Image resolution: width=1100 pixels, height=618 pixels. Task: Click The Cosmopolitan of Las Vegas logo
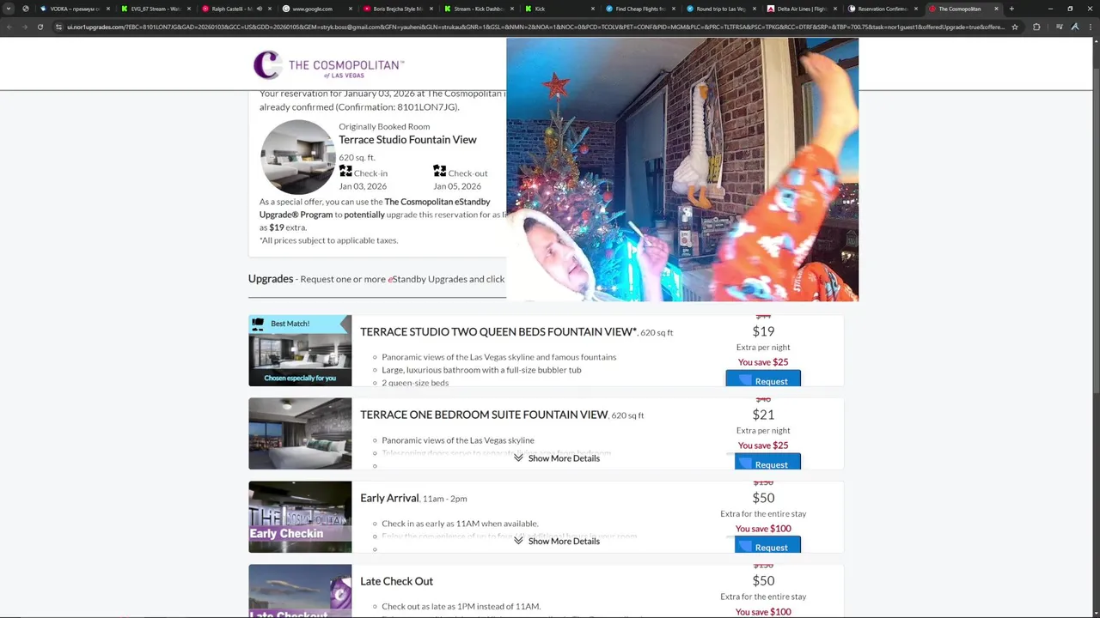328,65
